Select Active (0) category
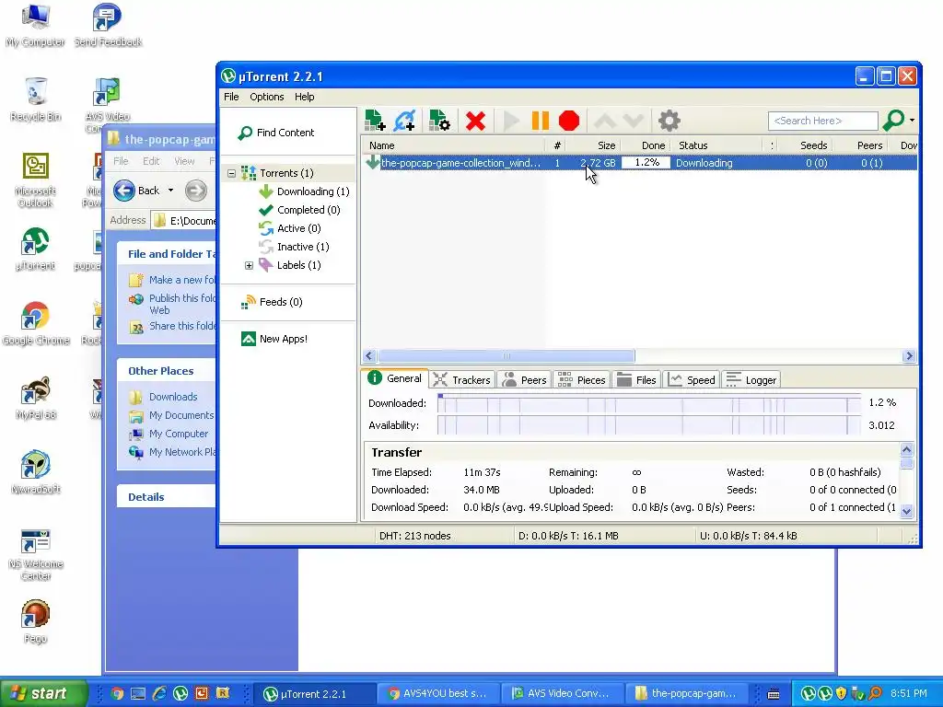This screenshot has width=943, height=707. (290, 228)
